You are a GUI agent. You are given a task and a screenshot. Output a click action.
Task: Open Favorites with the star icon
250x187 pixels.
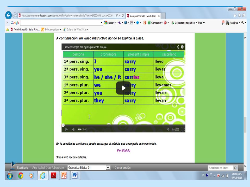(239, 15)
